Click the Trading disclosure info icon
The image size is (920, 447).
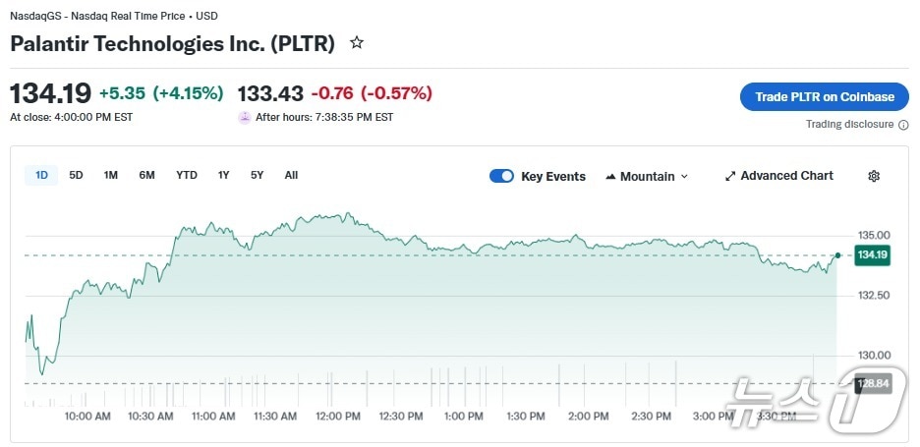(x=903, y=125)
